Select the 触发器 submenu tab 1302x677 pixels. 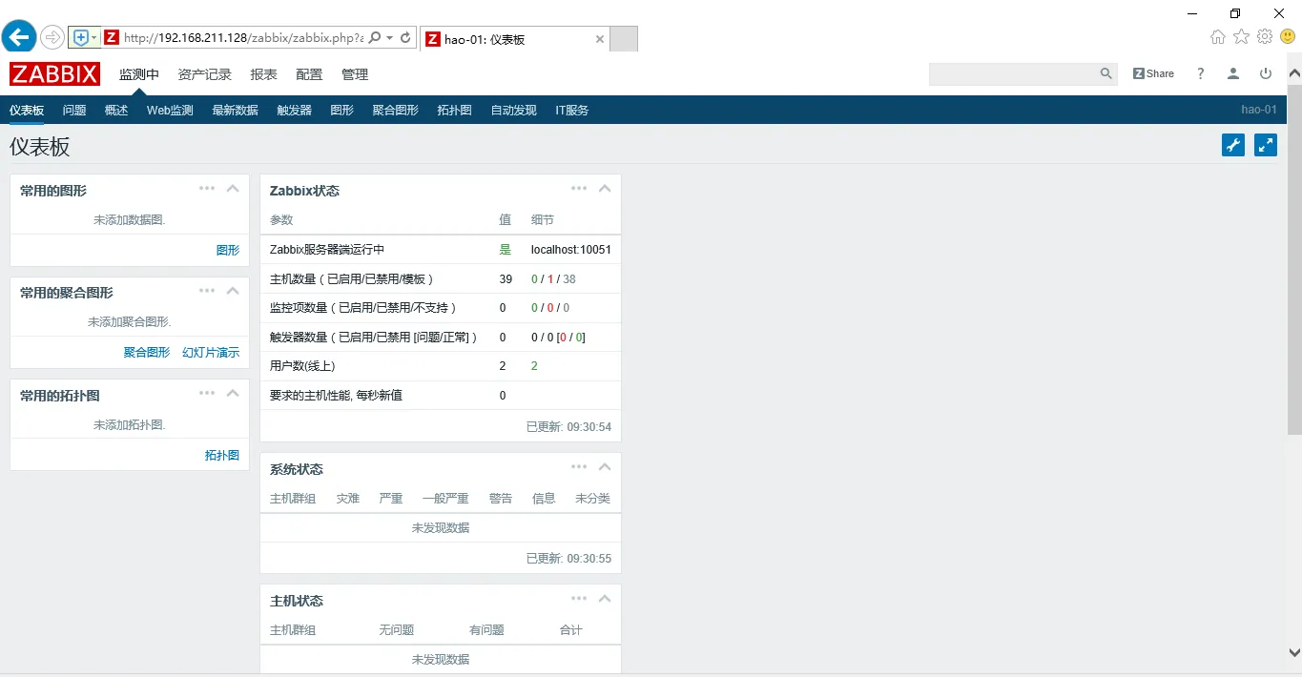(295, 111)
